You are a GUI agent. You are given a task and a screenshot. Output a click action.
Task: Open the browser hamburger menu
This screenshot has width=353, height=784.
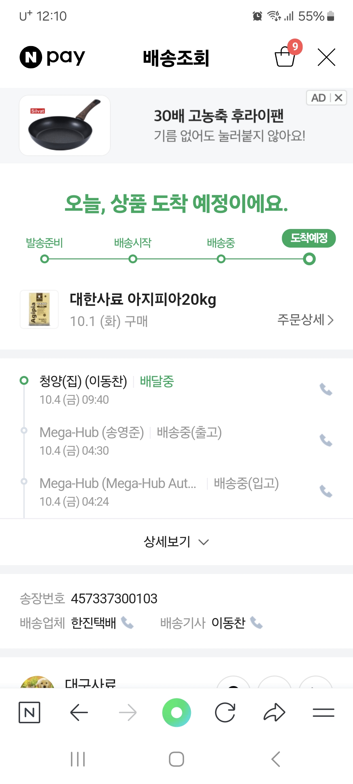pos(323,712)
